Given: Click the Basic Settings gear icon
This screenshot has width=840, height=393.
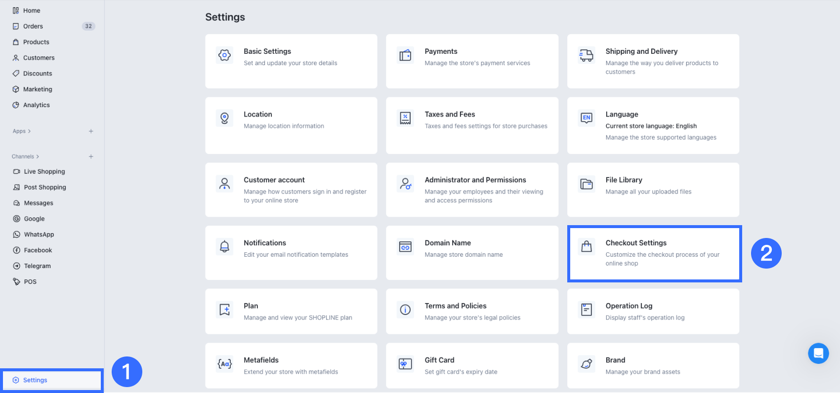Looking at the screenshot, I should (x=224, y=55).
